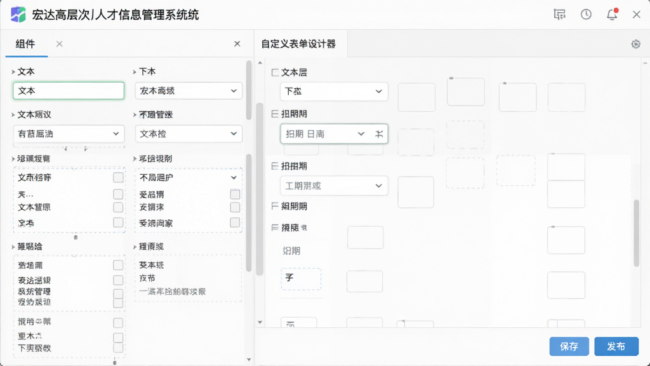Image resolution: width=650 pixels, height=366 pixels.
Task: Click the app logo in title bar
Action: coord(18,15)
